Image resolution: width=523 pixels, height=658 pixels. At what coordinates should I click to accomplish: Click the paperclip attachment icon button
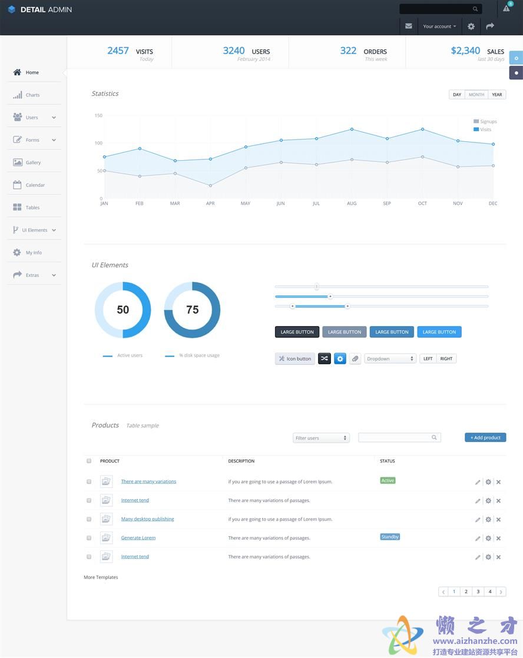point(355,358)
